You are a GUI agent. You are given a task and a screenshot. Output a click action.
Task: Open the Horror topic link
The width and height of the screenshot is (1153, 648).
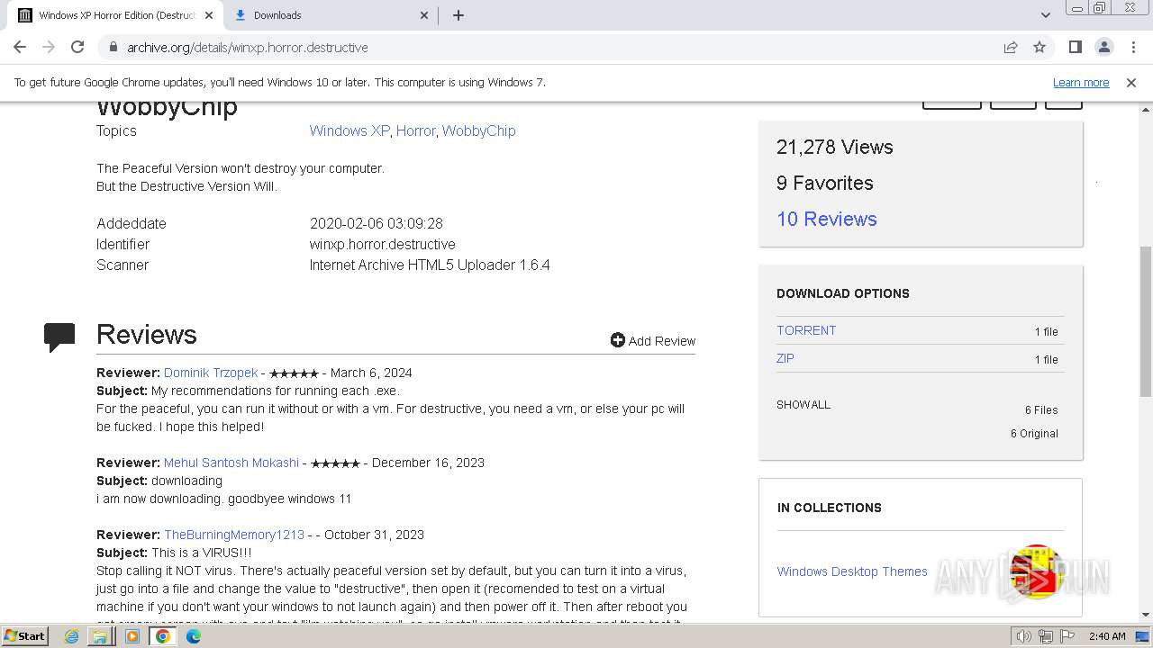click(x=415, y=130)
